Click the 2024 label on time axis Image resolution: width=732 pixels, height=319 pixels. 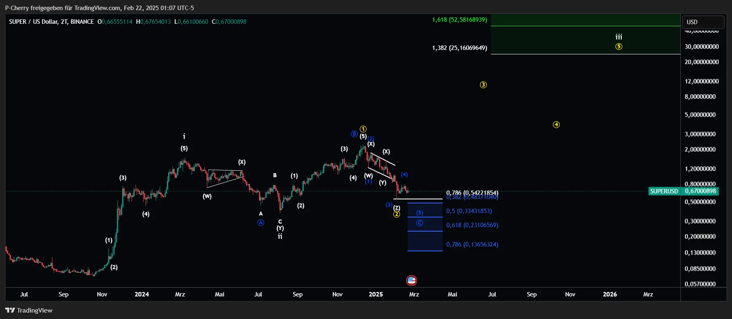142,294
